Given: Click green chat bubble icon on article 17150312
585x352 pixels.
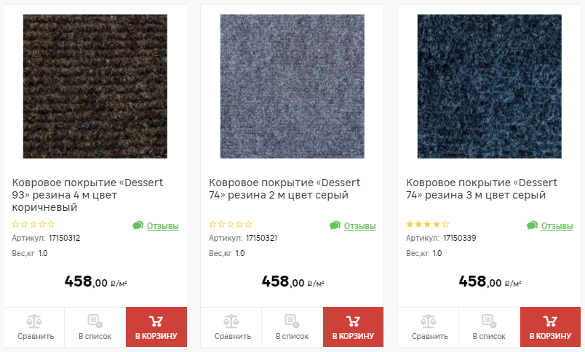Looking at the screenshot, I should (138, 225).
